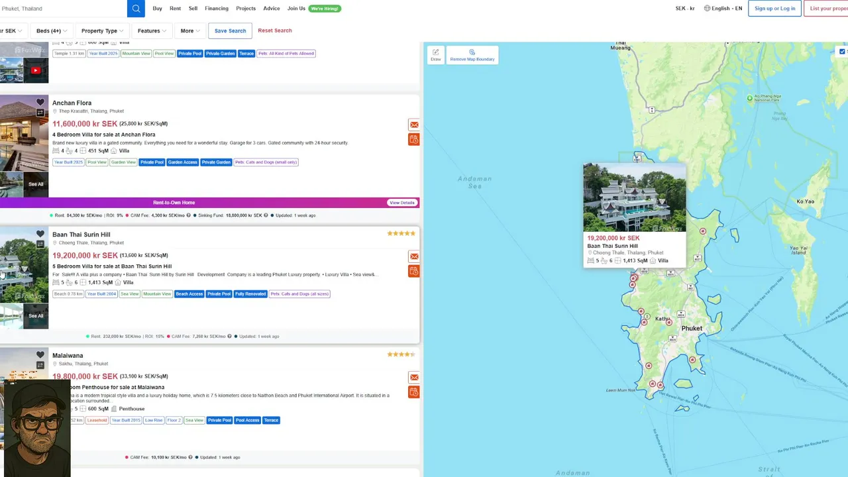Click Pool Access tag on Malaiwana
848x477 pixels.
pyautogui.click(x=247, y=420)
